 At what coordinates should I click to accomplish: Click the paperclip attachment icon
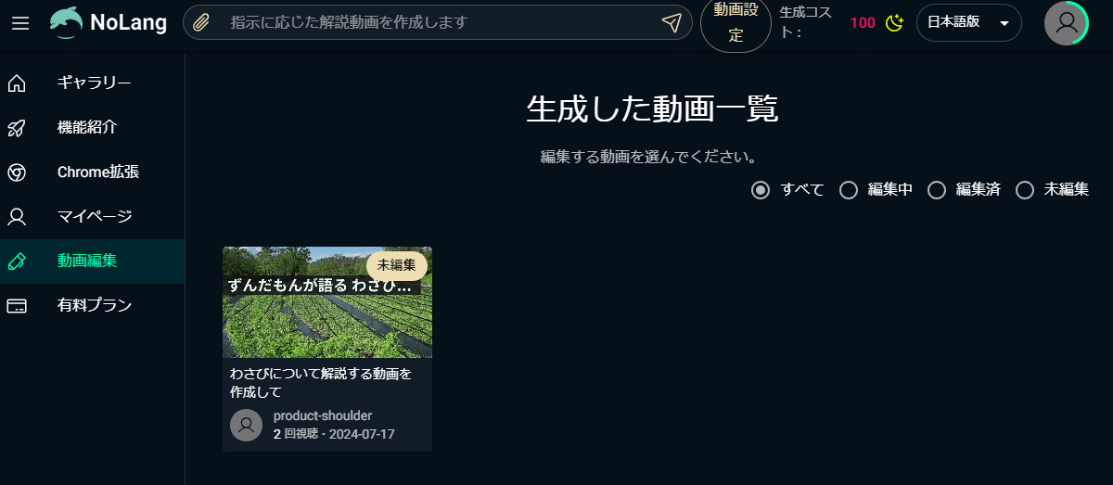201,23
